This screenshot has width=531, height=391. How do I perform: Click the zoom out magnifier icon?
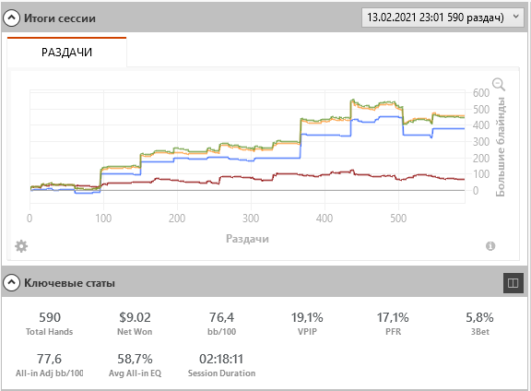coord(499,84)
